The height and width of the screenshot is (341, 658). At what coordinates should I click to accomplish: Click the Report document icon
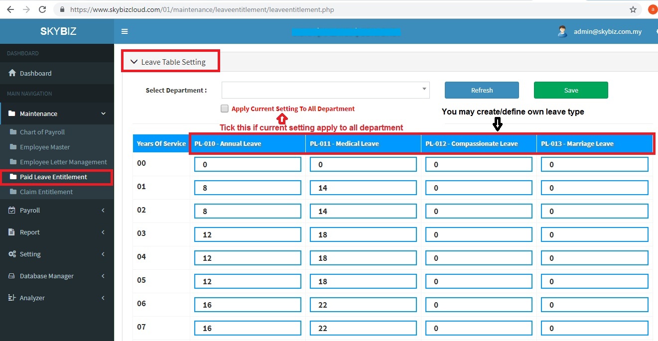(12, 232)
